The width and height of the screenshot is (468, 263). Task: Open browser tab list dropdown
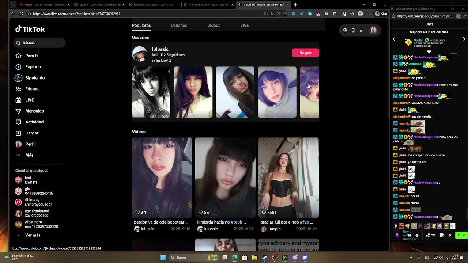click(13, 5)
